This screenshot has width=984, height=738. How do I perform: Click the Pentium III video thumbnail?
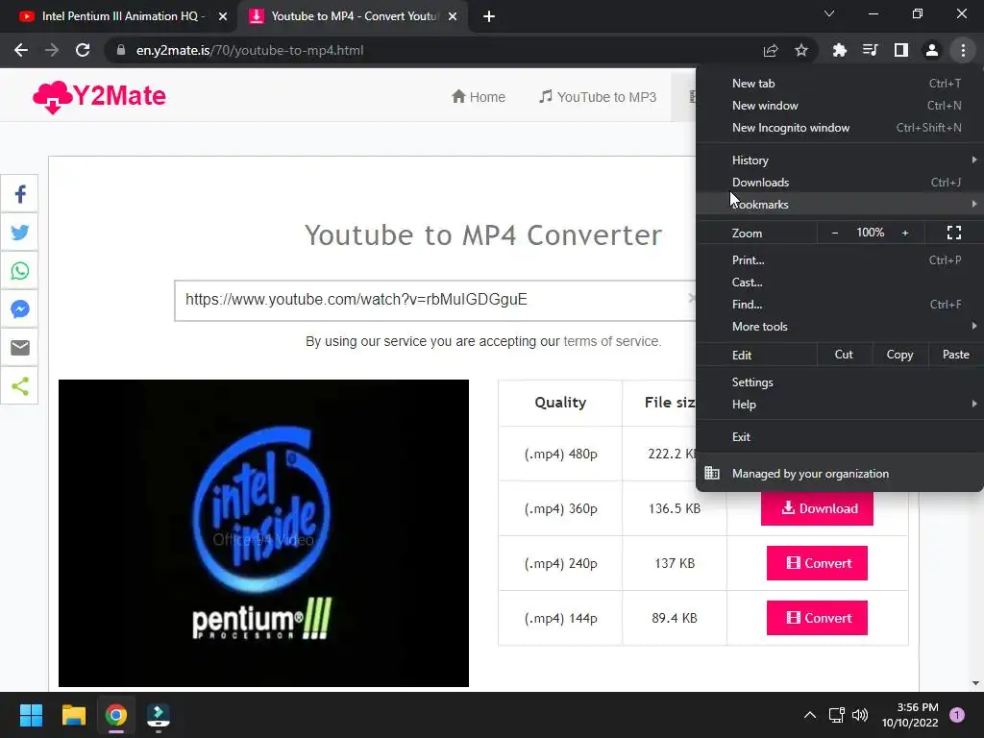(263, 532)
